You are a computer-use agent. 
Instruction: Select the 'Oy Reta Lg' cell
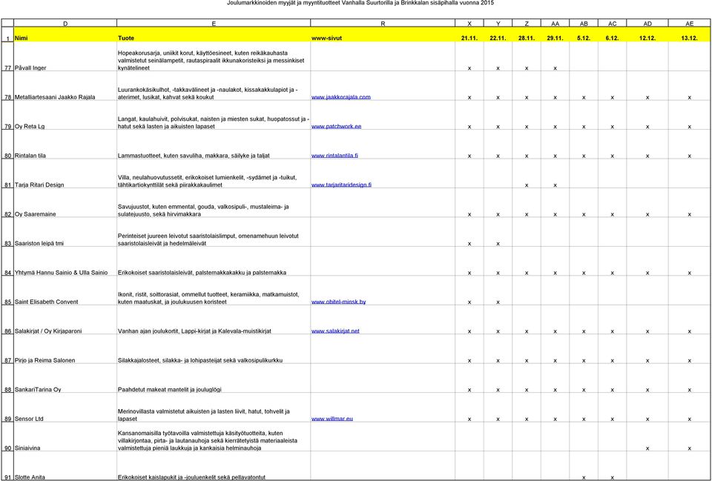coord(65,115)
